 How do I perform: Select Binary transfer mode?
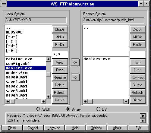pos(74,109)
